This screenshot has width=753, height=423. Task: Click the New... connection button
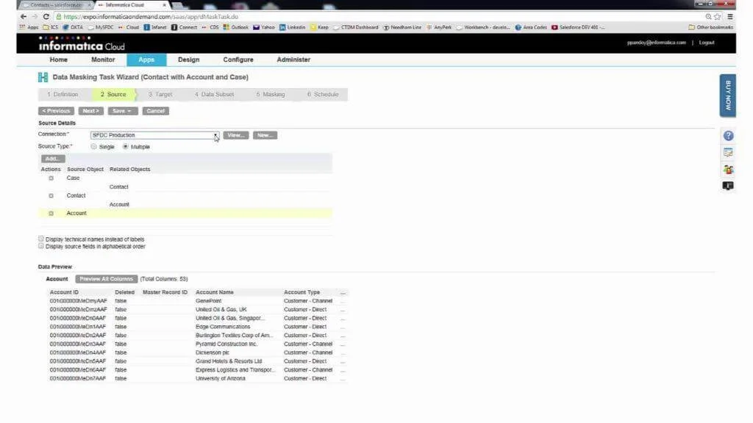tap(265, 135)
